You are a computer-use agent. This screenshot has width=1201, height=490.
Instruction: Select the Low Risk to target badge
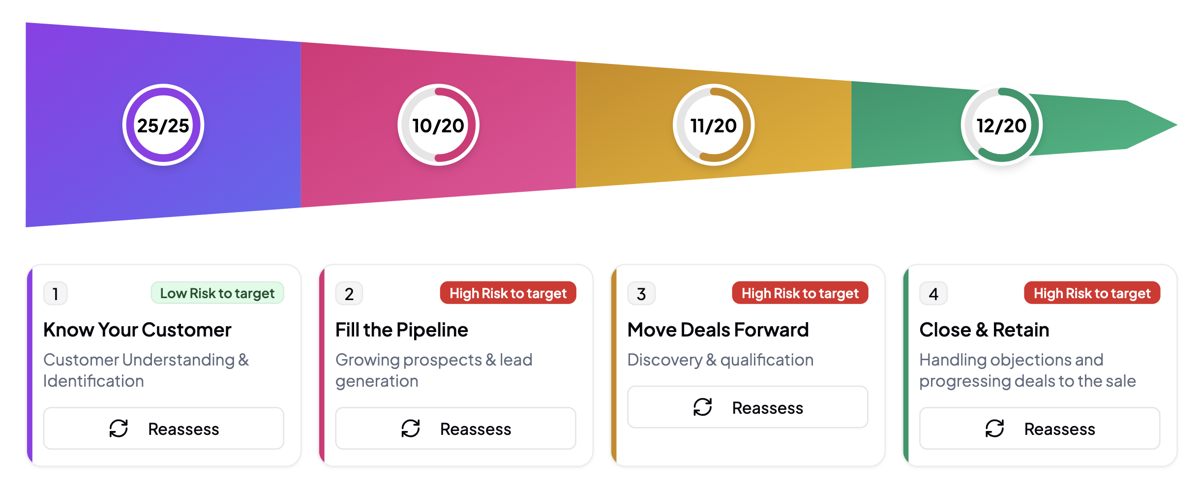coord(217,293)
